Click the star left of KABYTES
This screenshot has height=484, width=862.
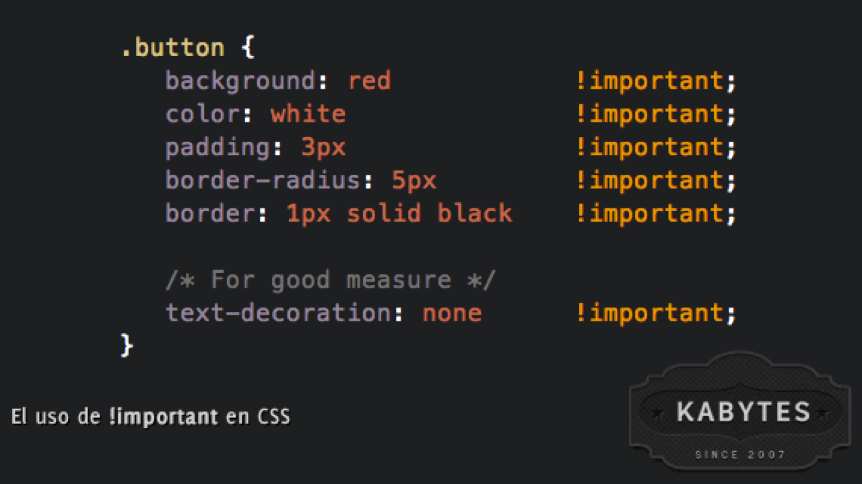click(x=658, y=413)
